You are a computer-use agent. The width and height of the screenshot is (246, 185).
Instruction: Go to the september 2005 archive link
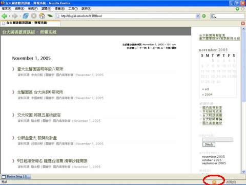tap(214, 163)
